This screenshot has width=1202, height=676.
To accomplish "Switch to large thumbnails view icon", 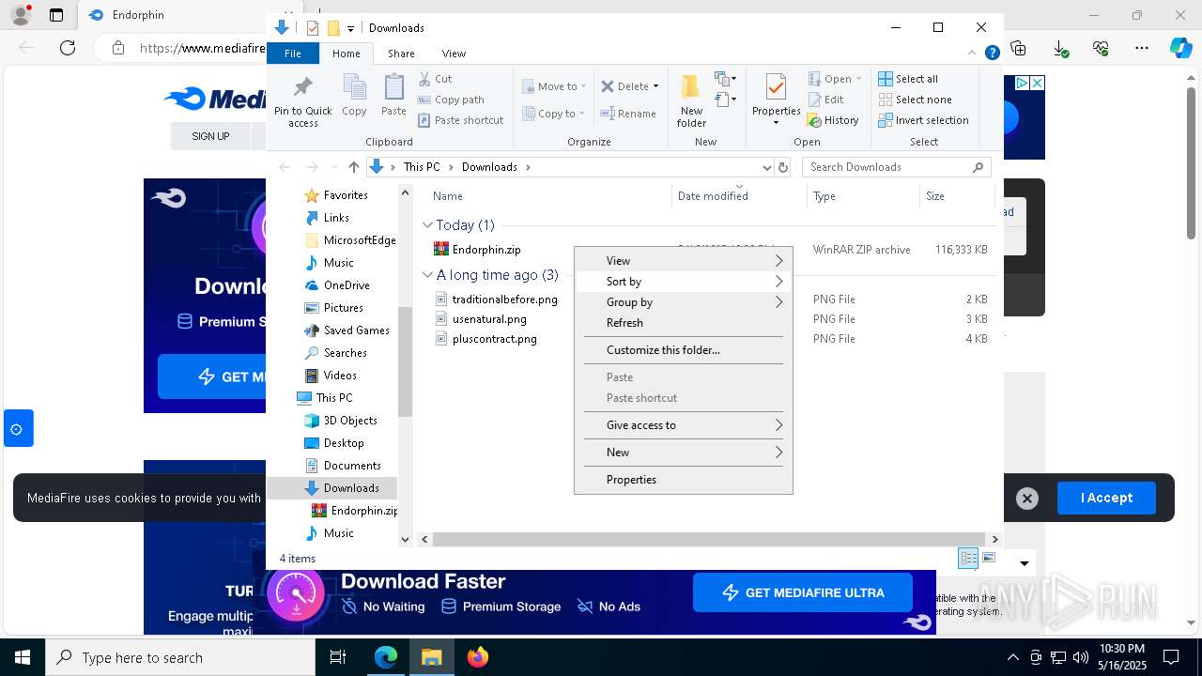I will pos(988,559).
